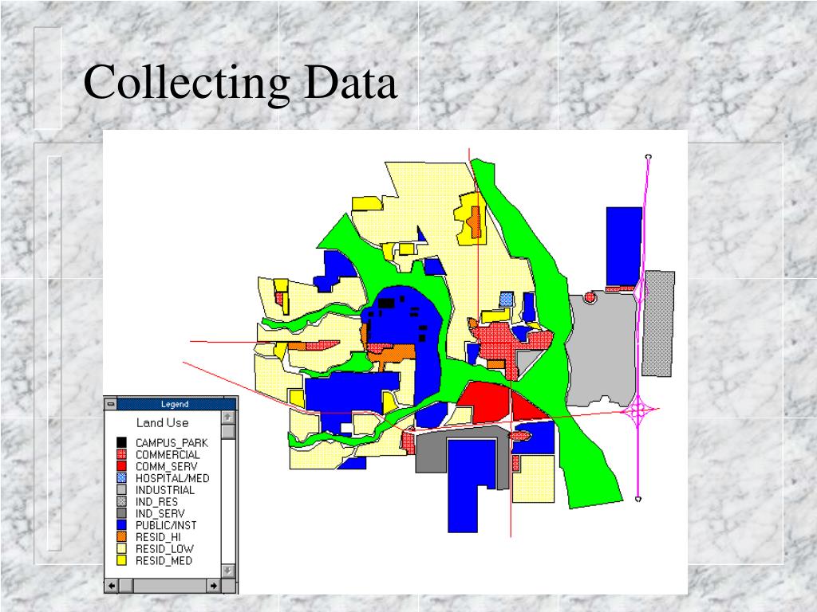Viewport: 817px width, 612px height.
Task: Click the CAMPUS_PARK black swatch
Action: point(121,442)
